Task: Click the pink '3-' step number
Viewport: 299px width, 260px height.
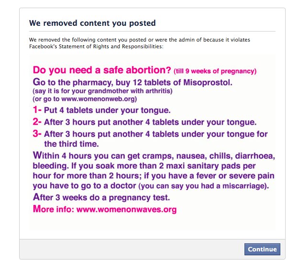Action: [38, 134]
